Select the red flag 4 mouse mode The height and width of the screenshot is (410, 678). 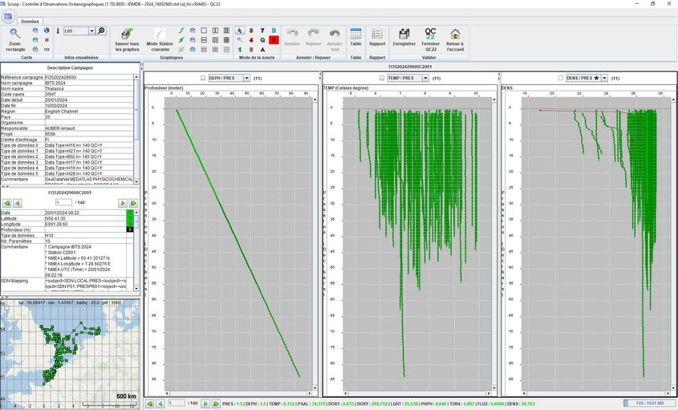tap(251, 40)
